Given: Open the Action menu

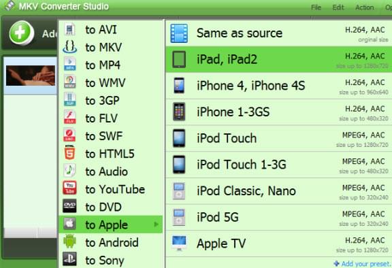Looking at the screenshot, I should (365, 7).
